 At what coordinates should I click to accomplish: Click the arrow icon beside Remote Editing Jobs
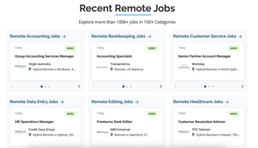(x=137, y=102)
